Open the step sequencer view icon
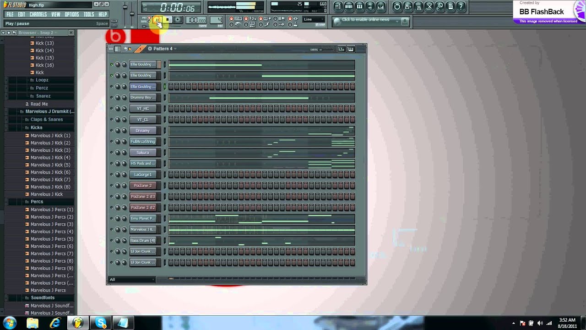586x330 pixels. point(348,6)
